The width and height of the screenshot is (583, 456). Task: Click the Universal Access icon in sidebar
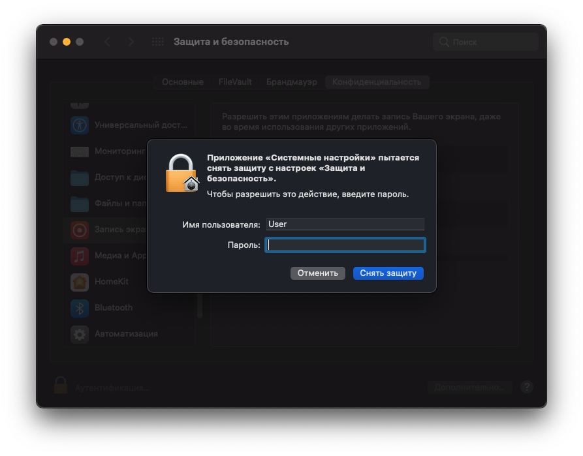[x=80, y=125]
